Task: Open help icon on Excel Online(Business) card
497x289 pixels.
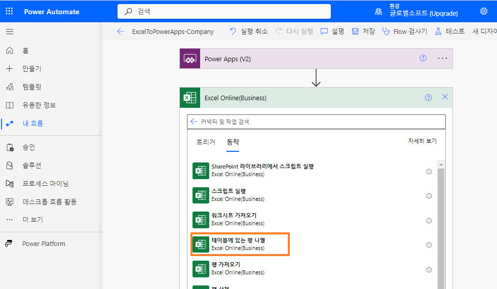Action: coord(428,98)
